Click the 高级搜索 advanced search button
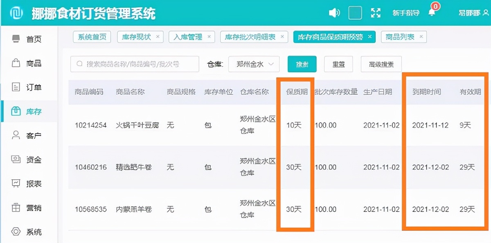This screenshot has width=491, height=243. point(381,64)
